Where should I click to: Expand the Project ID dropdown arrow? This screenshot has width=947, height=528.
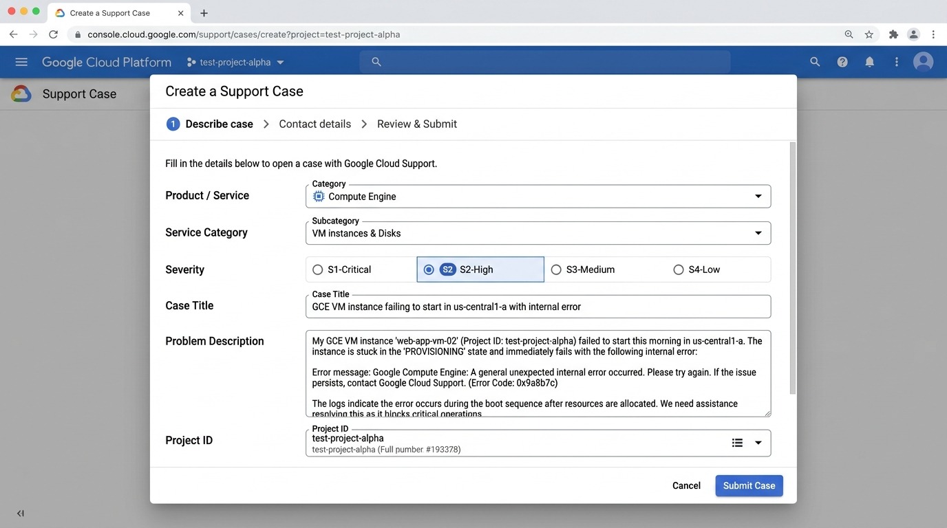click(x=758, y=443)
